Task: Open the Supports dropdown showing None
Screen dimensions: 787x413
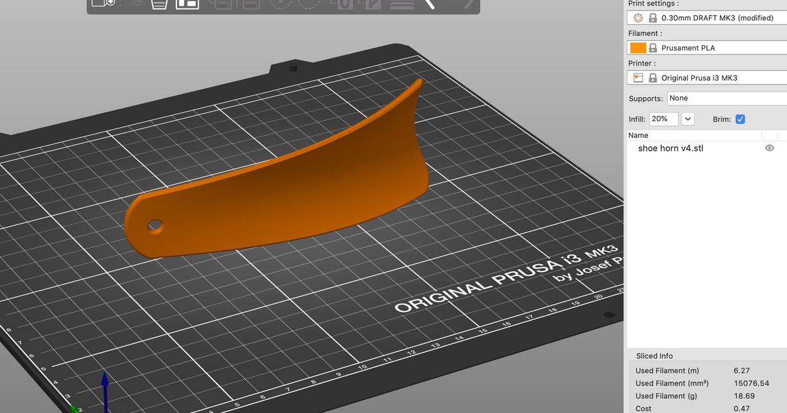Action: point(727,98)
